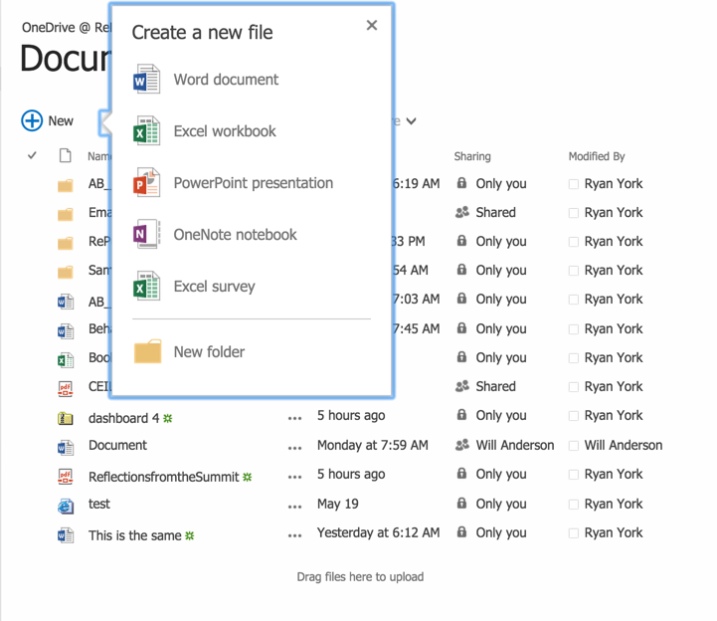Viewport: 717px width, 621px height.
Task: Check presence box beside Will Anderson in Modified By
Action: tap(573, 445)
